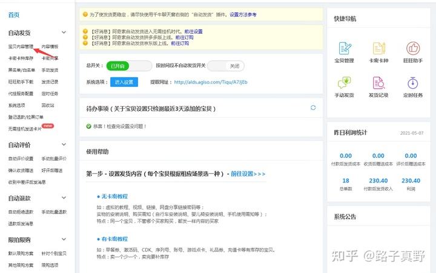Open 回收站 in the sidebar
The width and height of the screenshot is (436, 273).
tap(48, 106)
